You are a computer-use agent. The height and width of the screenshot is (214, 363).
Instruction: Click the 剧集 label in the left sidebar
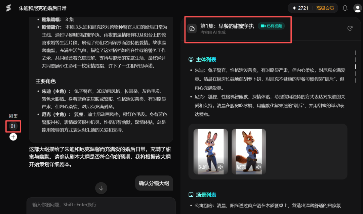tap(13, 115)
